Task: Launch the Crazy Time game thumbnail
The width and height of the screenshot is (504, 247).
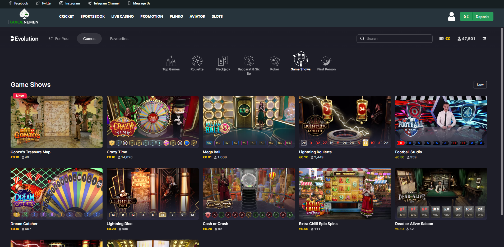Action: pyautogui.click(x=152, y=122)
